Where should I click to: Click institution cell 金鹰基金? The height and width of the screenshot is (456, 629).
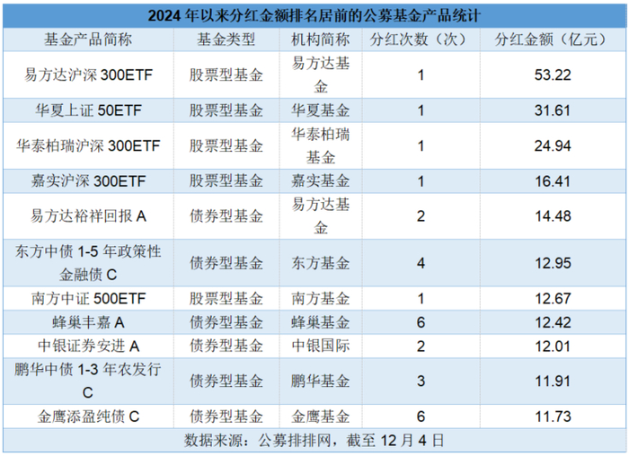[x=321, y=417]
